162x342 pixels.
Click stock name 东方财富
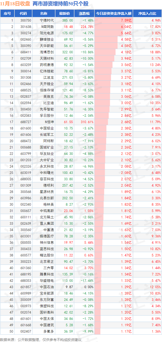47,300
